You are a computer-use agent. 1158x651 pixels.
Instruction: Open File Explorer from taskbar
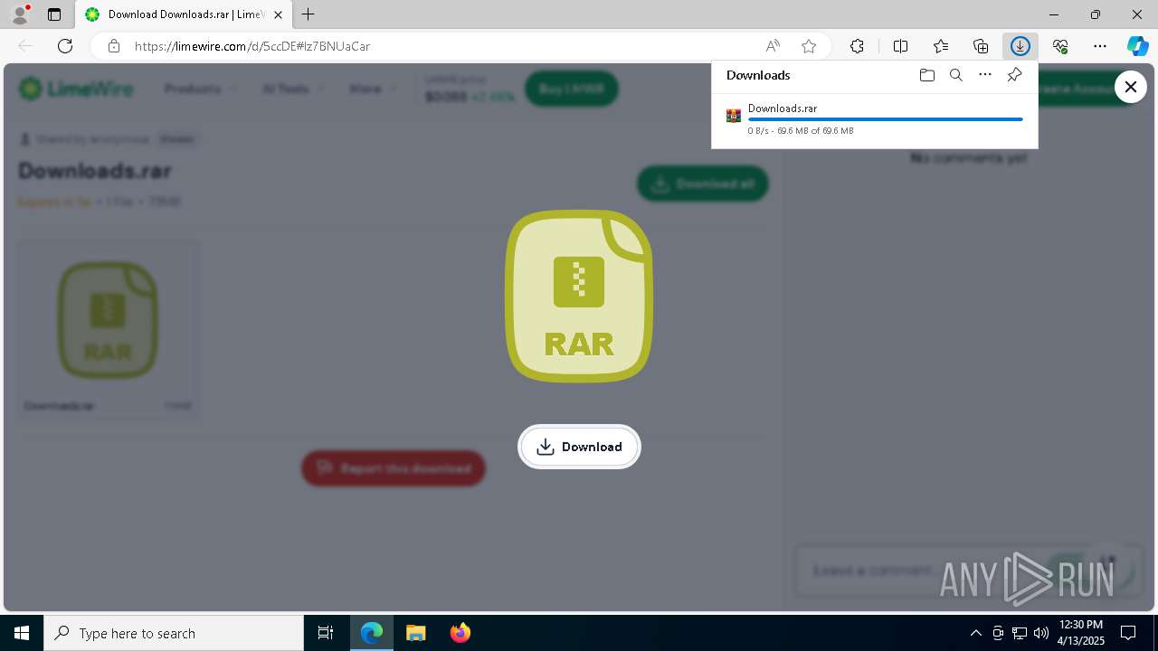415,633
